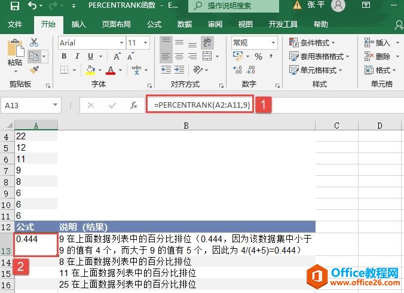Click the Accounting Number Format icon
Screen dimensions: 404x293
pos(238,56)
